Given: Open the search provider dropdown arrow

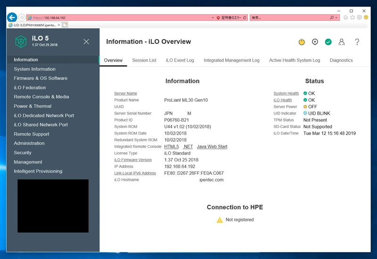Looking at the screenshot, I should [x=336, y=17].
